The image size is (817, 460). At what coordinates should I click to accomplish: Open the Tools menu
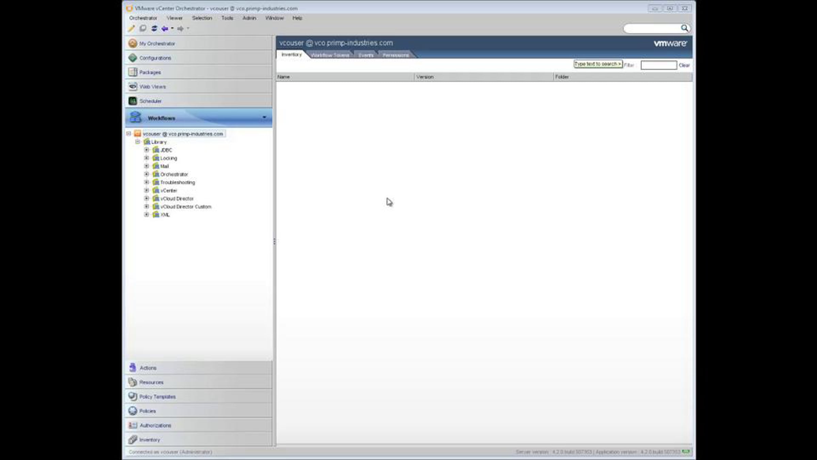[227, 18]
